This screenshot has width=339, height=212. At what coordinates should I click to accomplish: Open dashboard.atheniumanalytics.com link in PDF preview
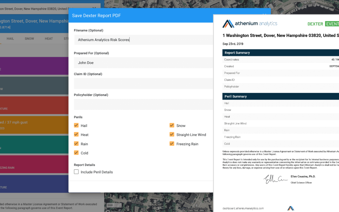coord(243,208)
